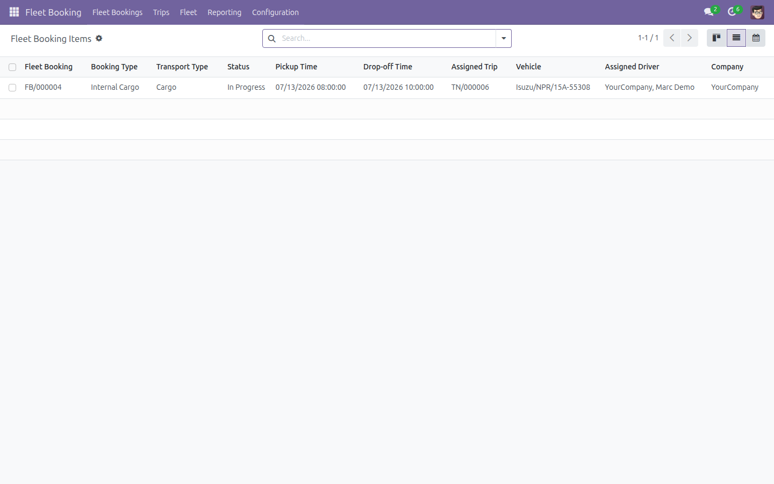Viewport: 774px width, 484px height.
Task: Open the Reporting menu
Action: coord(224,12)
